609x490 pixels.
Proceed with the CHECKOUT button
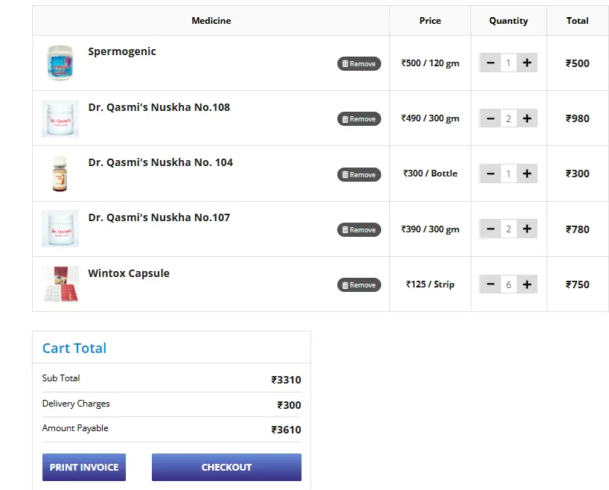[x=226, y=468]
